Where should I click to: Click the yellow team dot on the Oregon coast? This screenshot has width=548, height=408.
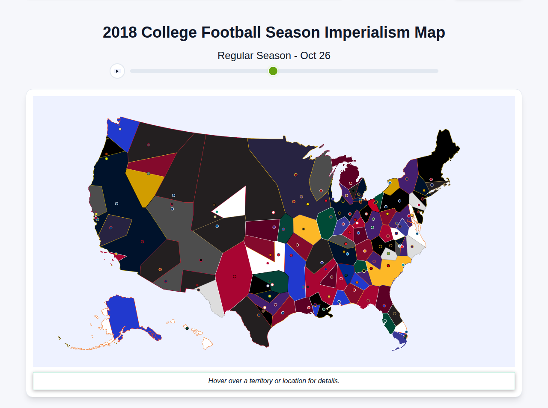click(106, 159)
